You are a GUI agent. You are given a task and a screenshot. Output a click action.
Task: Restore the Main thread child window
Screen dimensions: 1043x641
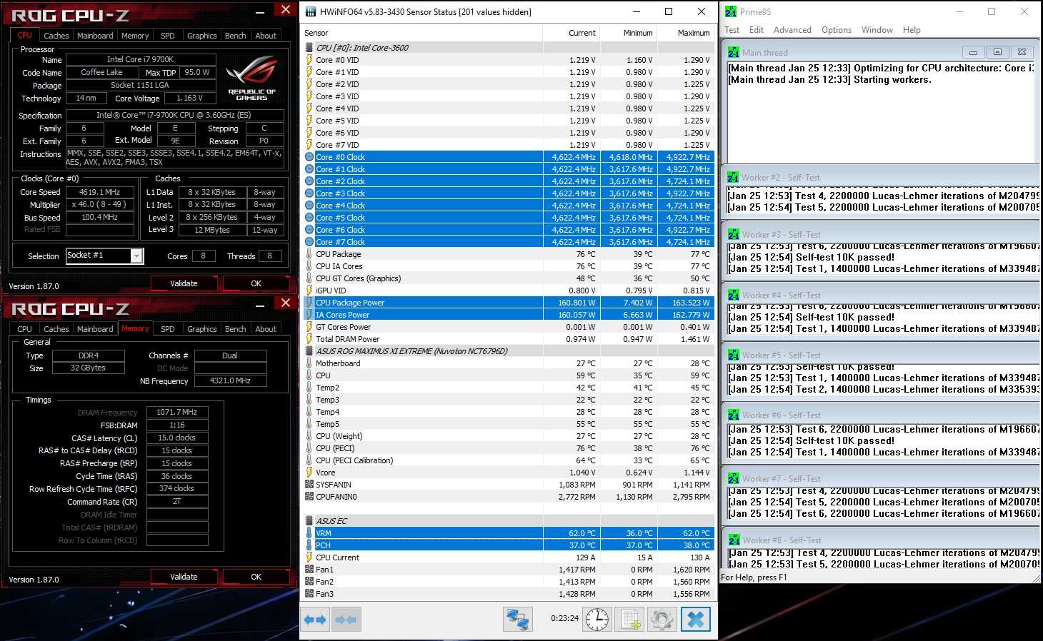point(997,52)
